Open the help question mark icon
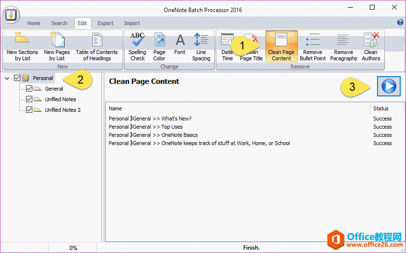 click(x=400, y=23)
